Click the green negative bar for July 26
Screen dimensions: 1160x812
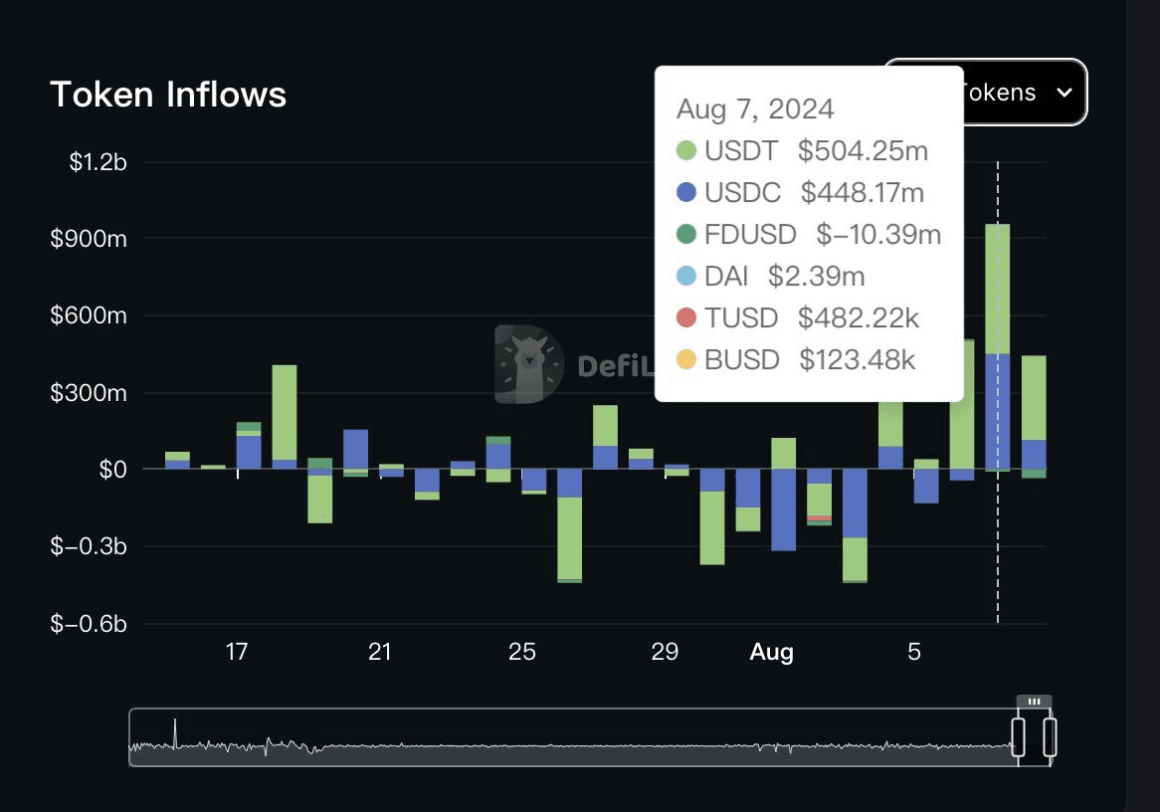569,537
